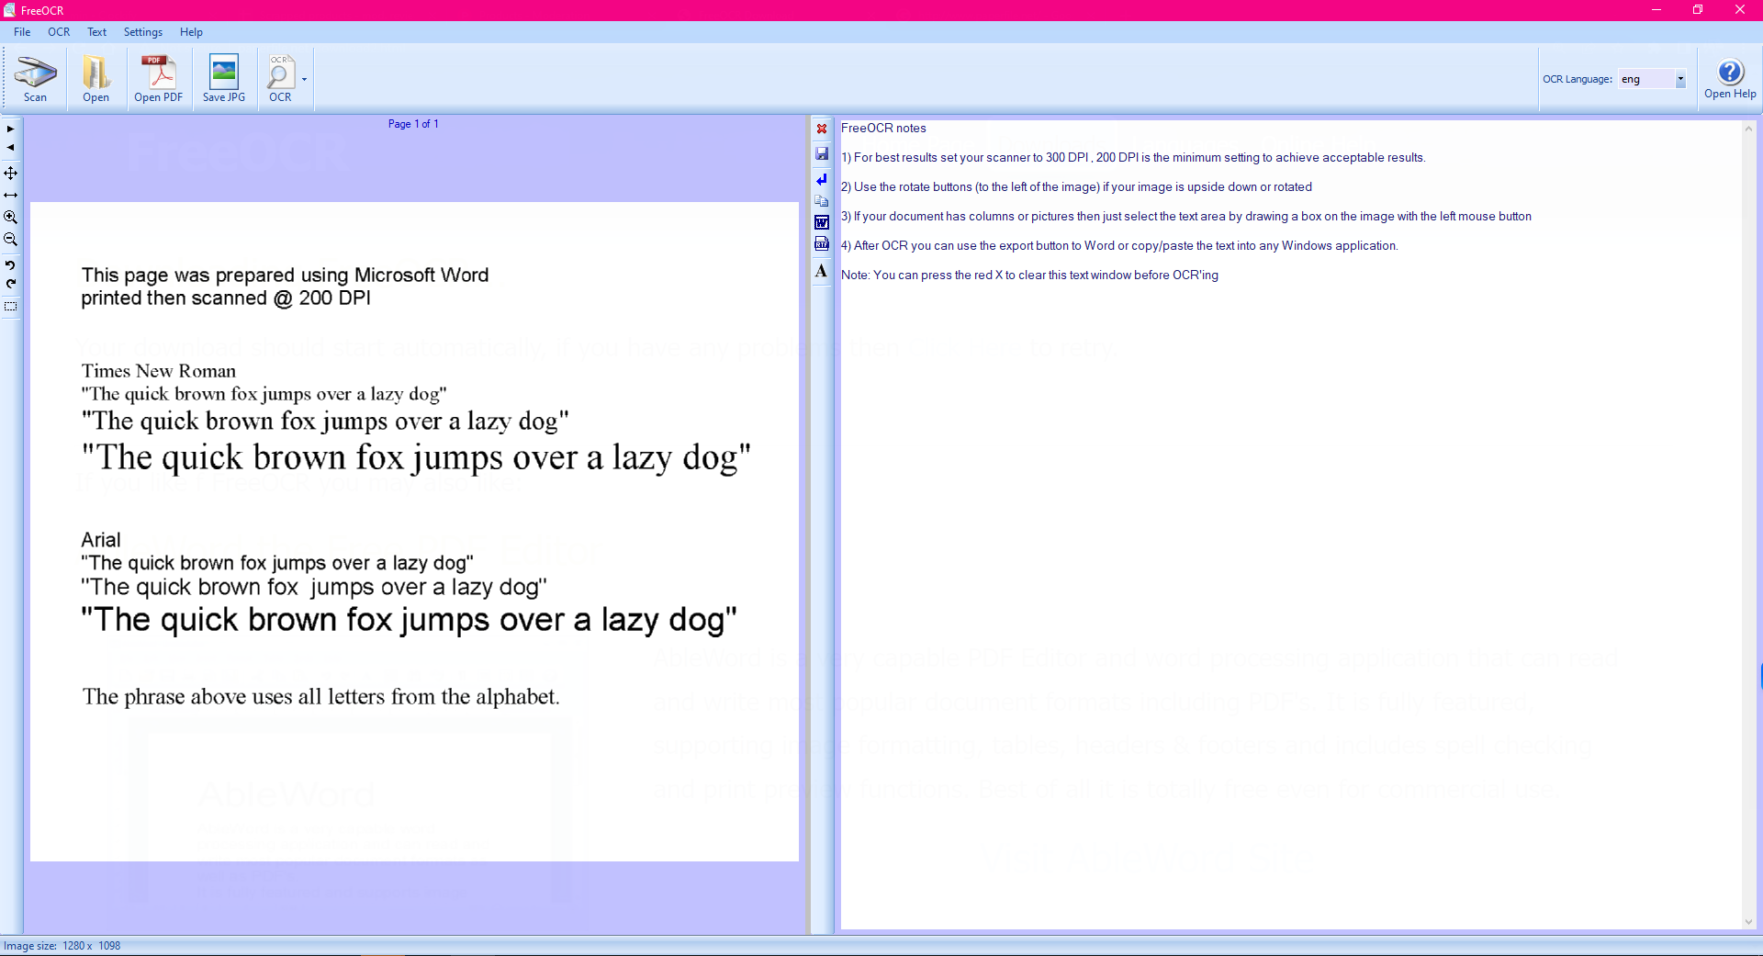Open the OCR Language combo box
Screen dimensions: 1763x956
click(1652, 79)
